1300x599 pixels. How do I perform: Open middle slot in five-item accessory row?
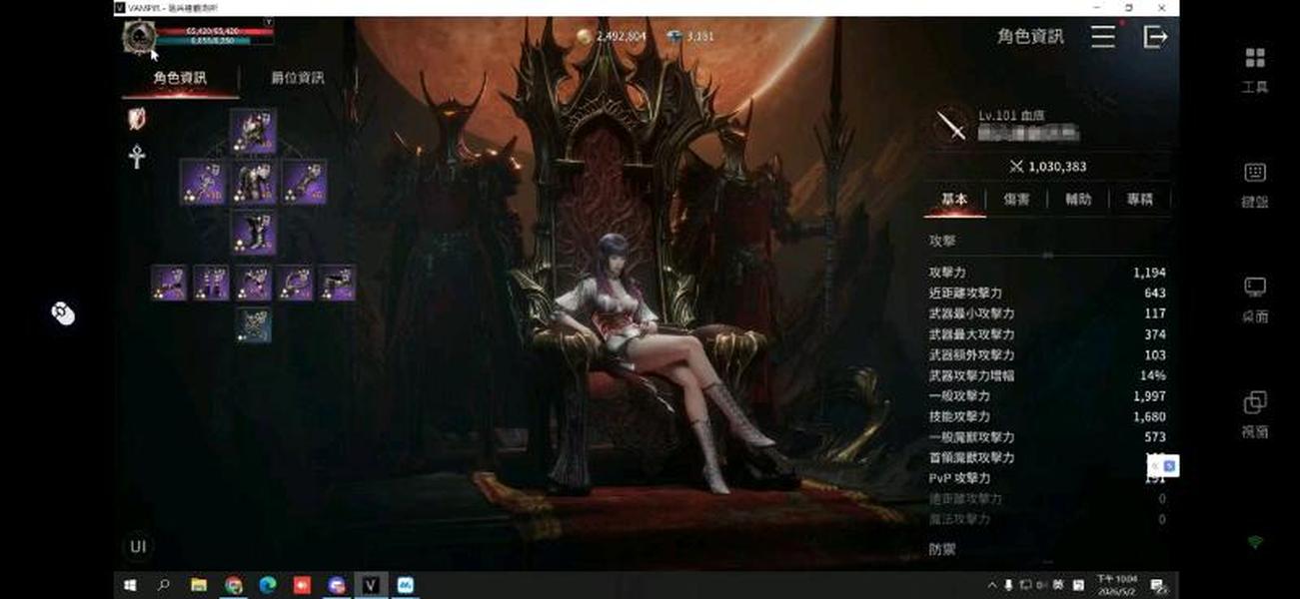click(x=254, y=283)
